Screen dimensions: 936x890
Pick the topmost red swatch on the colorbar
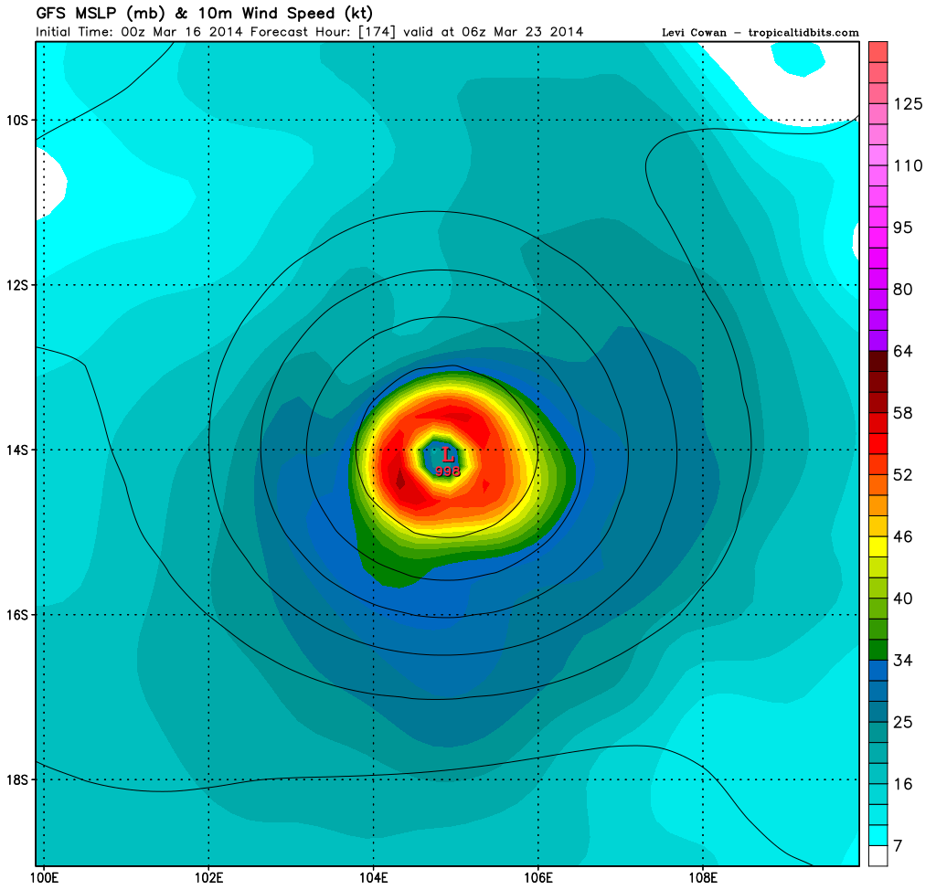click(879, 51)
